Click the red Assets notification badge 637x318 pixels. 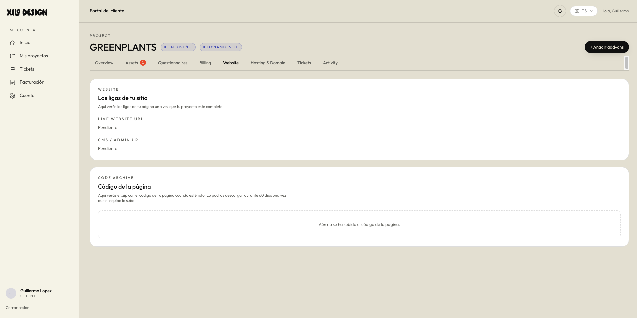[143, 63]
